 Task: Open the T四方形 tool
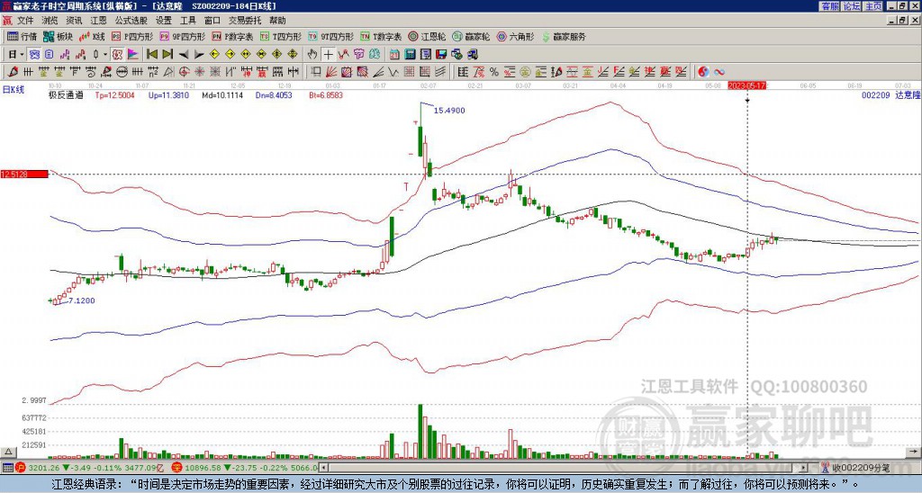(x=281, y=36)
